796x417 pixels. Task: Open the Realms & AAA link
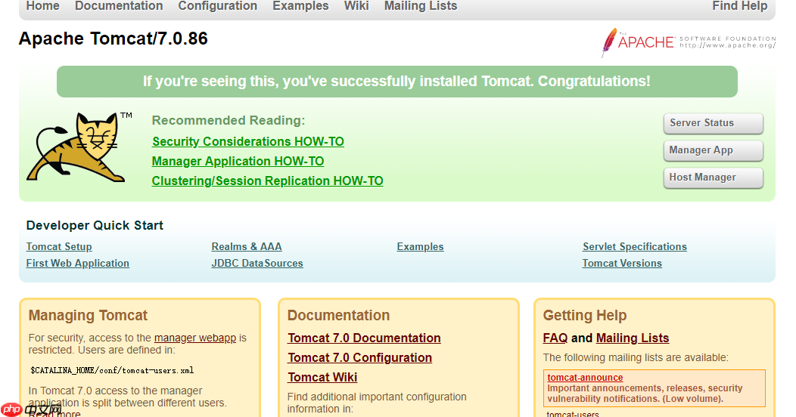point(247,247)
